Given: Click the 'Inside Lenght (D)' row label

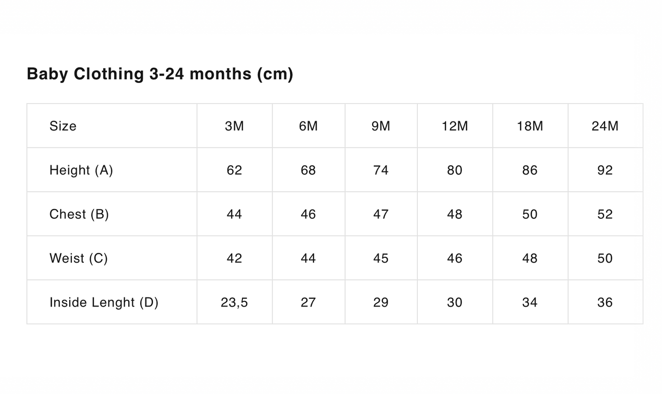Looking at the screenshot, I should pyautogui.click(x=104, y=302).
